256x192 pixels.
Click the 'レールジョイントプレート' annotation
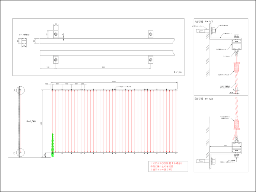[x=124, y=87]
